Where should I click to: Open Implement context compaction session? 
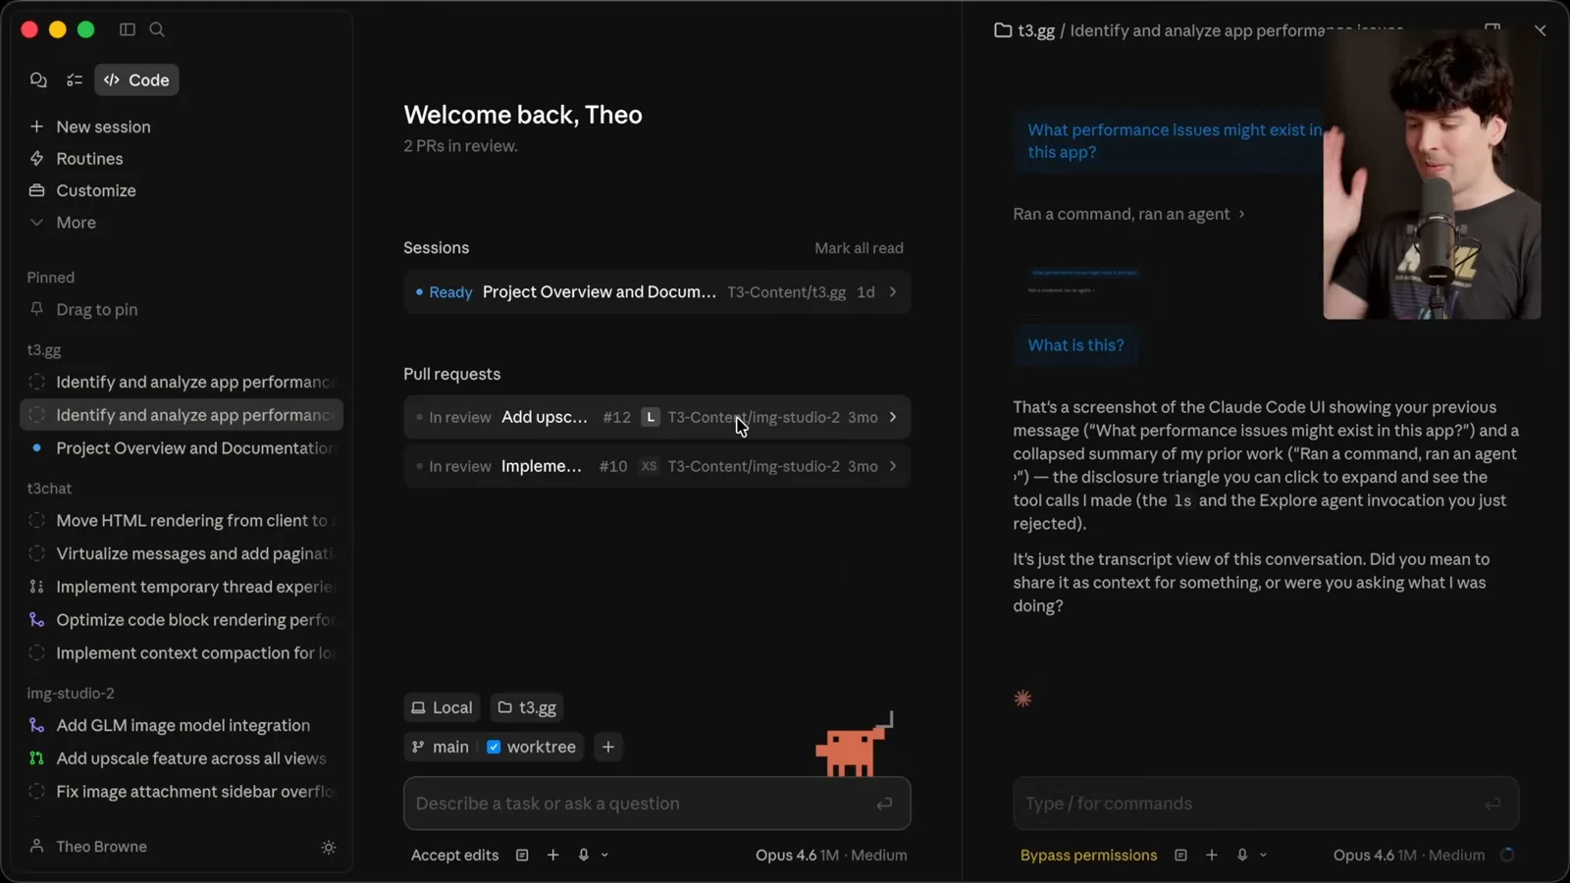point(182,652)
